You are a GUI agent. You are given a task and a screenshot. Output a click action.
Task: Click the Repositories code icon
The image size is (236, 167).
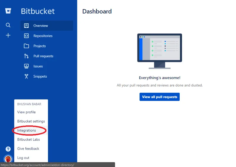click(x=26, y=36)
